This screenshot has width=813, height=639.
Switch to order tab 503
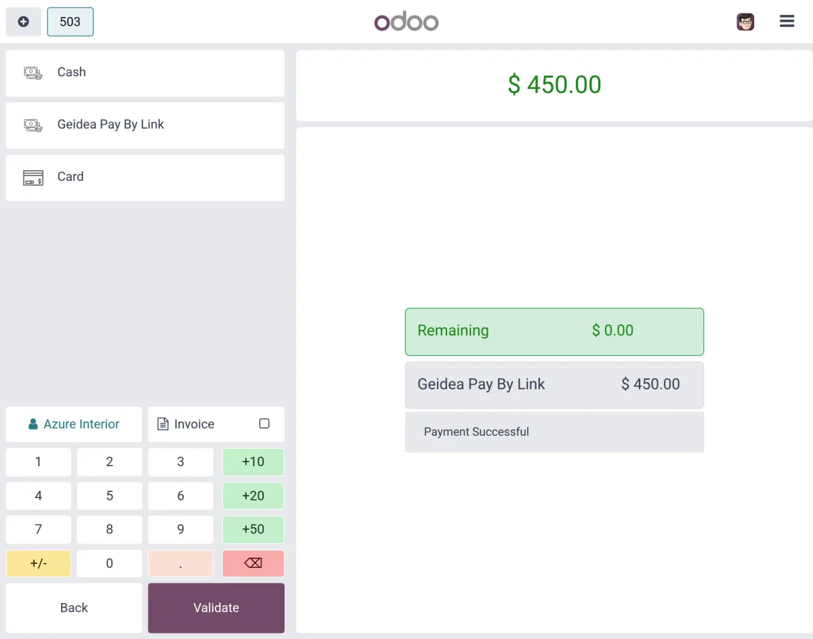[70, 21]
